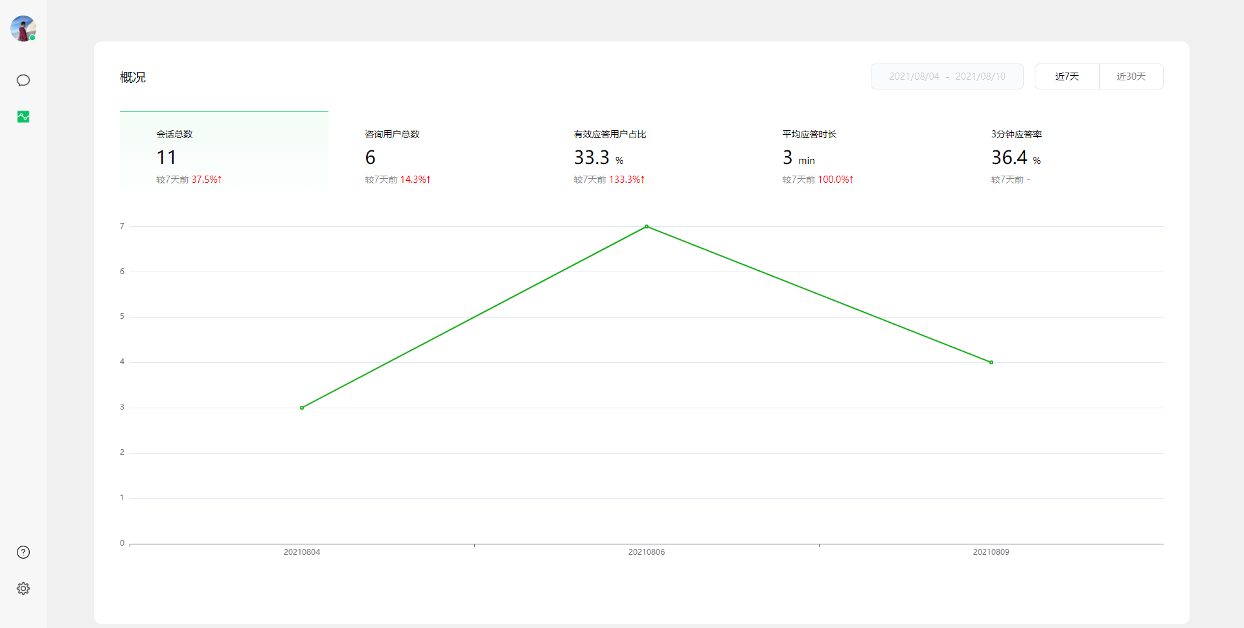Image resolution: width=1244 pixels, height=628 pixels.
Task: Open the chat conversations icon
Action: (x=23, y=80)
